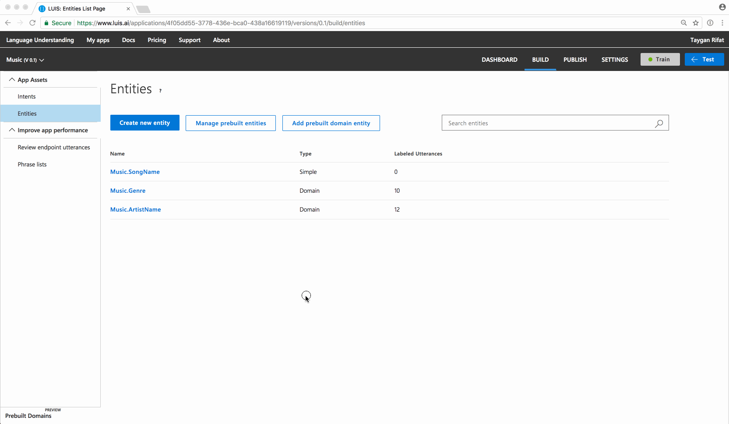Switch to the PUBLISH tab

(575, 60)
